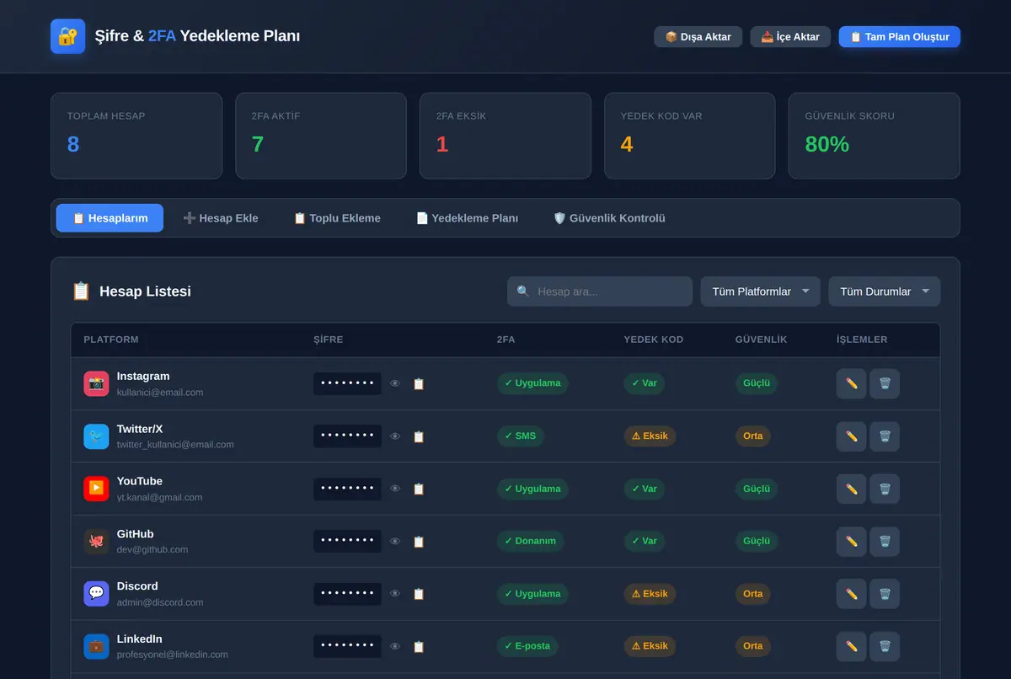1011x679 pixels.
Task: Delete the Instagram account entry
Action: pyautogui.click(x=885, y=383)
